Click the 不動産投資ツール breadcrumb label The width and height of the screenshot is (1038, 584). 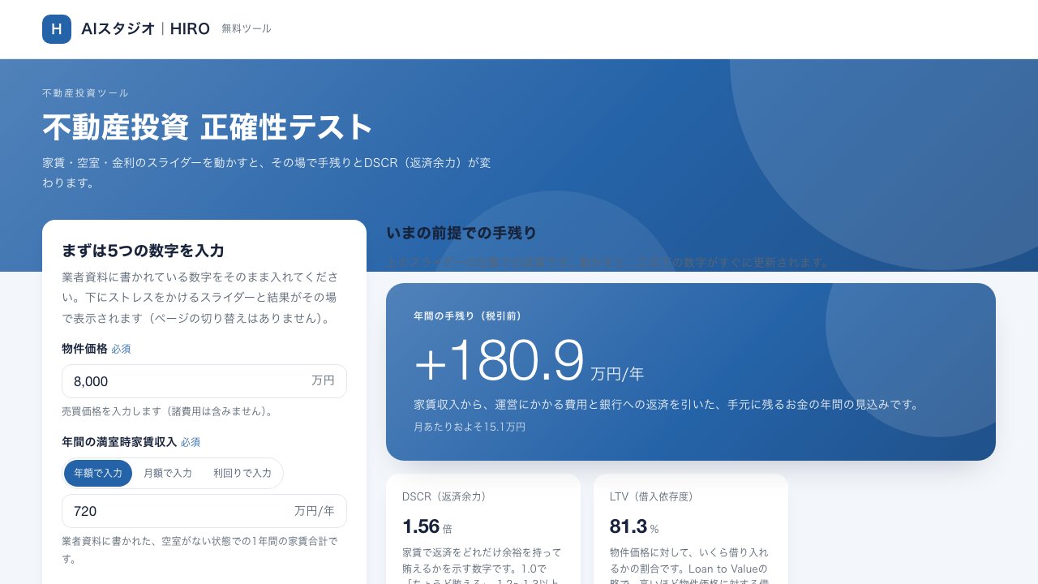click(x=85, y=93)
